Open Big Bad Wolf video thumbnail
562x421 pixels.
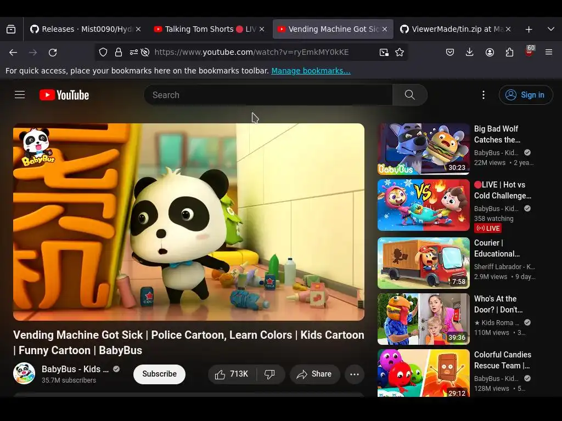point(424,149)
